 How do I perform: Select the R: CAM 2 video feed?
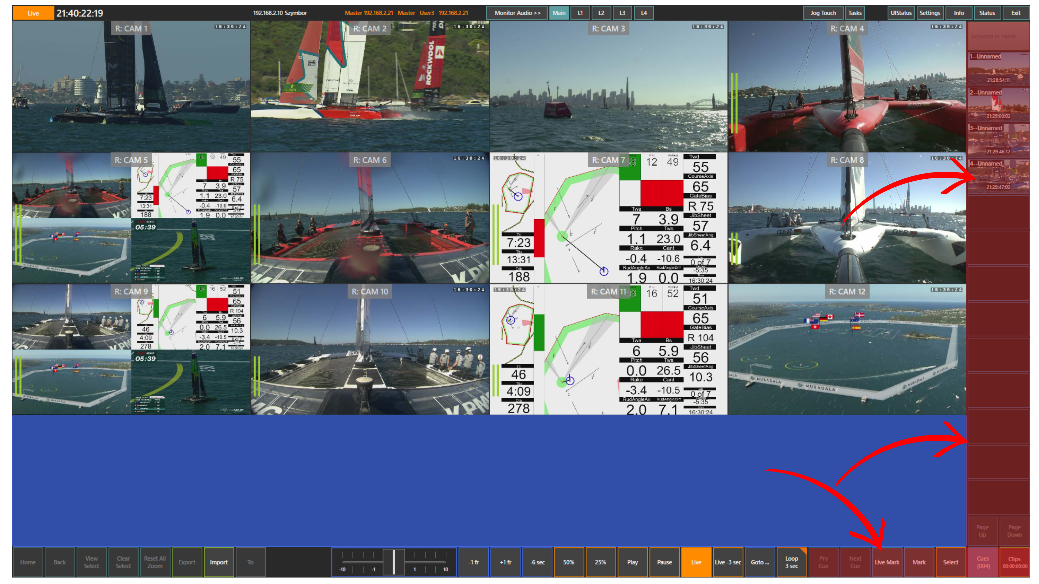[370, 86]
